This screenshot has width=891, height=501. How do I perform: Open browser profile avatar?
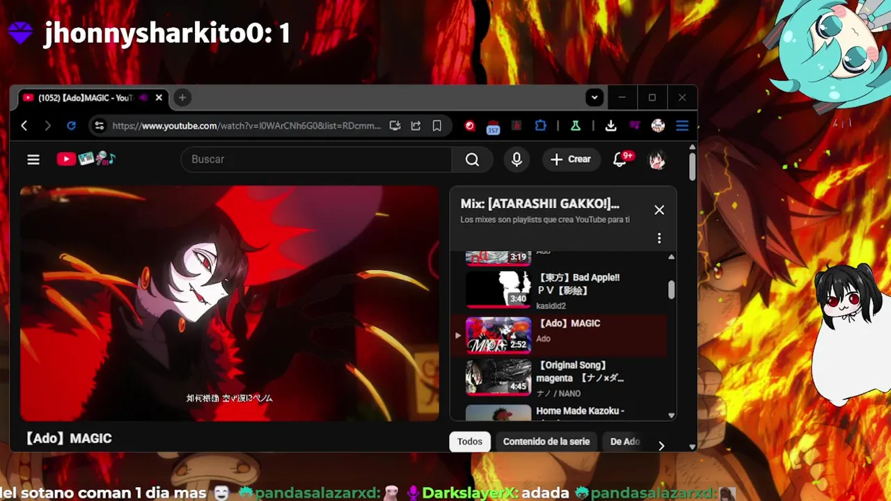point(658,126)
